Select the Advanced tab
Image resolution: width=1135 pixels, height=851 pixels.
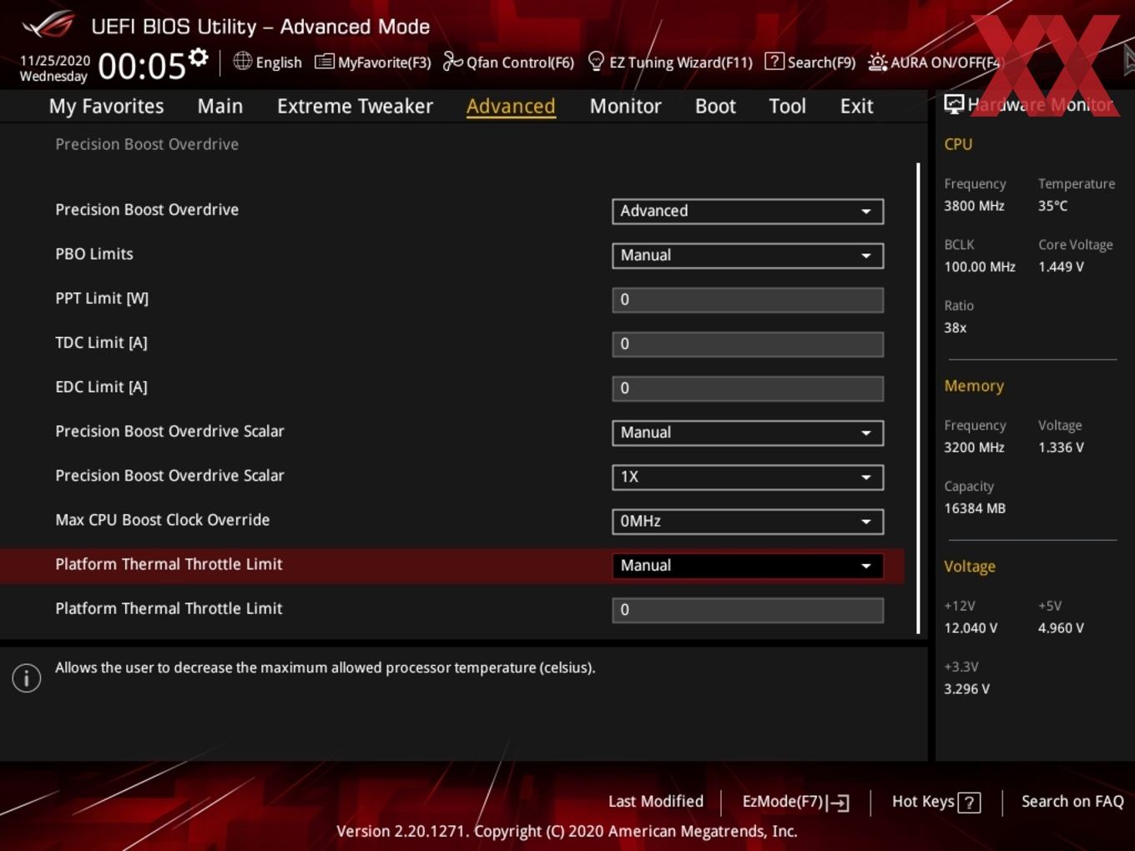pos(511,106)
